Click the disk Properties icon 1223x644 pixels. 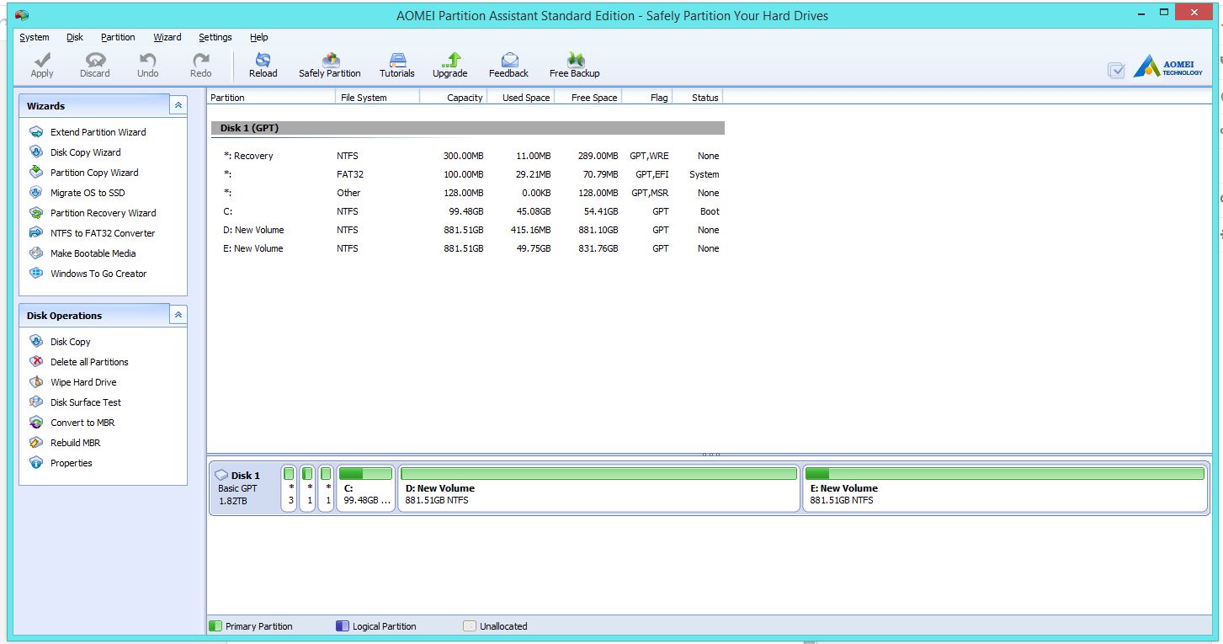(x=36, y=463)
